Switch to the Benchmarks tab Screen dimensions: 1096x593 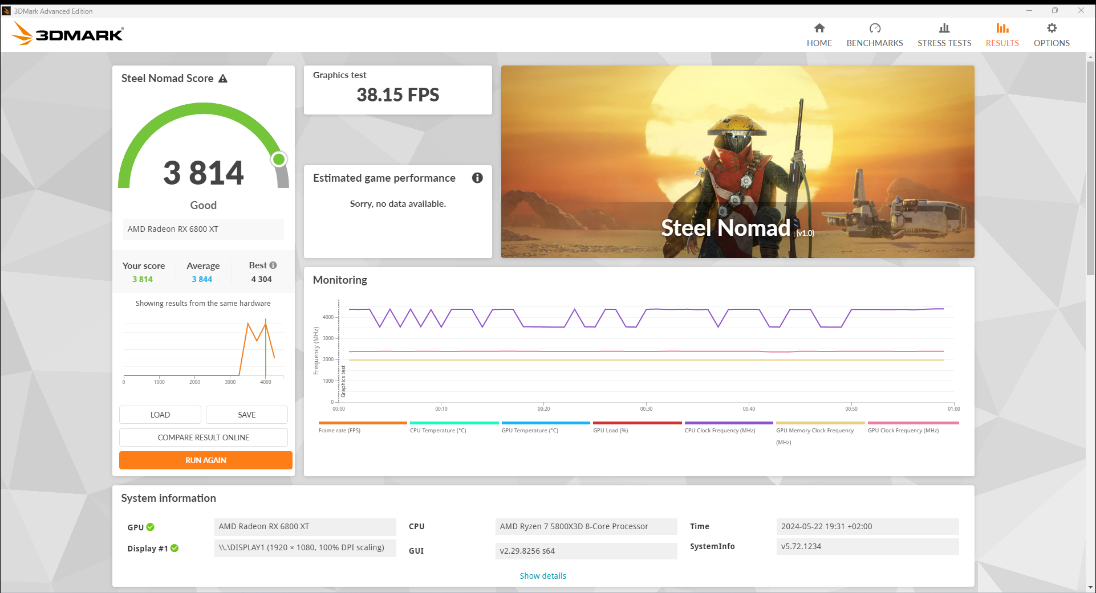click(875, 35)
